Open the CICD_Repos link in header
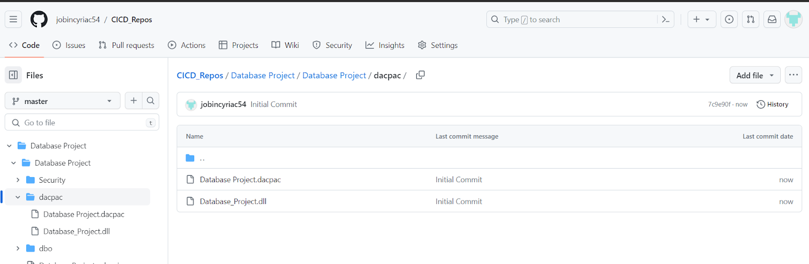 (131, 19)
